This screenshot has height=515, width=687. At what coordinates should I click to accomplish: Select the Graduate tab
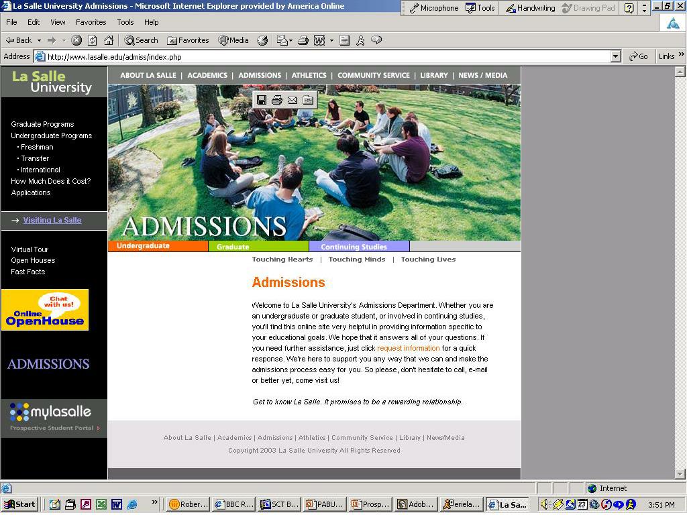coord(258,246)
